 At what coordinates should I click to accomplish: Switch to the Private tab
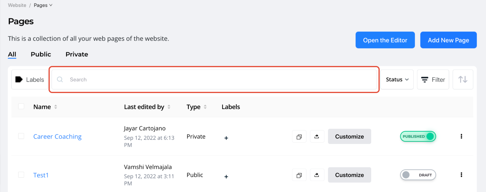77,54
